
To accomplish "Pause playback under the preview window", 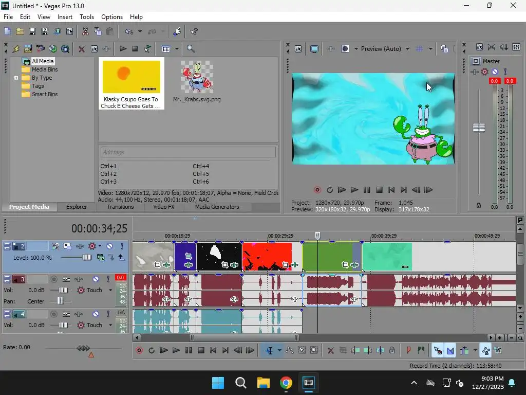I will (x=367, y=190).
